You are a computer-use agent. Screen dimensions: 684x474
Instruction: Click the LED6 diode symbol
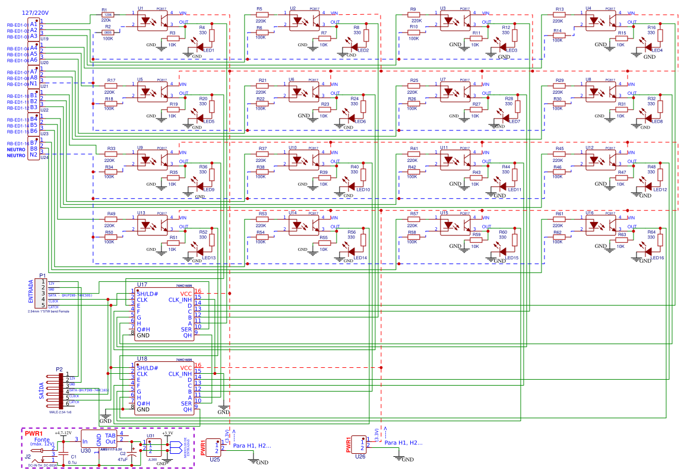[x=351, y=117]
